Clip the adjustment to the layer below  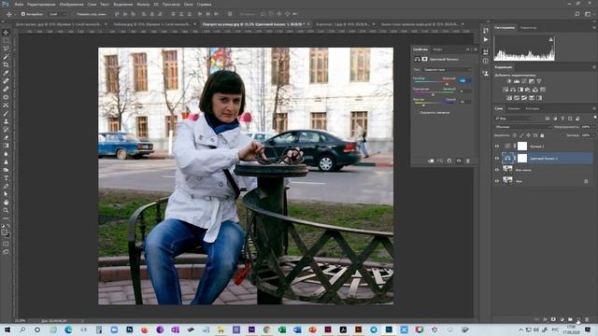431,161
